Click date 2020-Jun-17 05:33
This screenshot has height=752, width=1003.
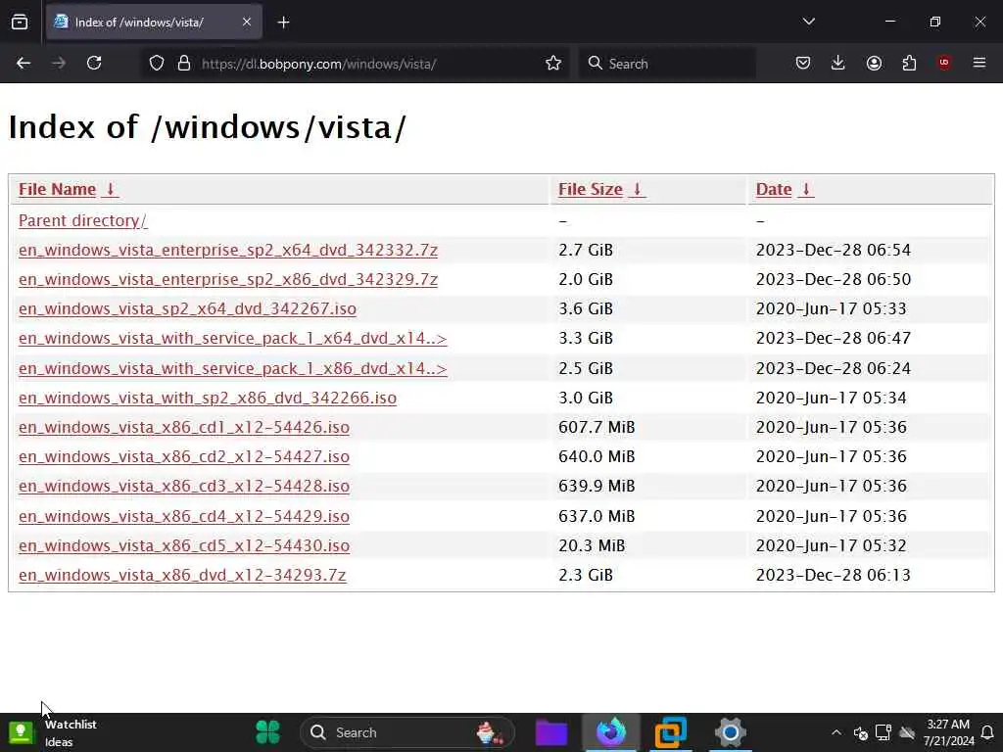[x=831, y=308]
